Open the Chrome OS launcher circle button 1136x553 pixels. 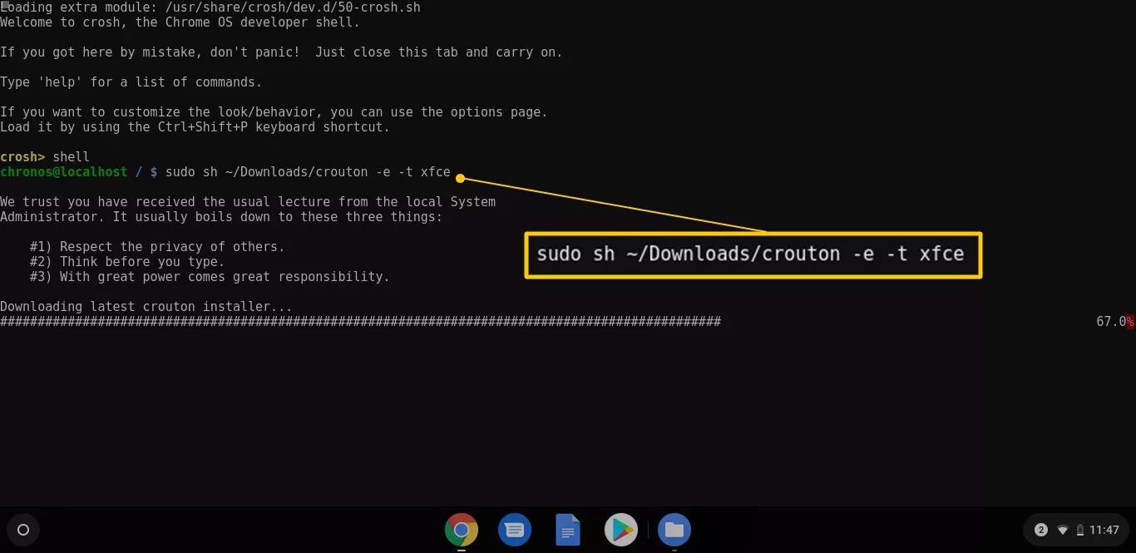coord(23,530)
